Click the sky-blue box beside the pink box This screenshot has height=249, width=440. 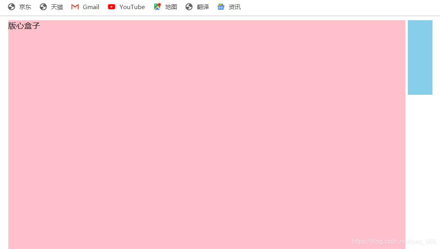point(420,57)
